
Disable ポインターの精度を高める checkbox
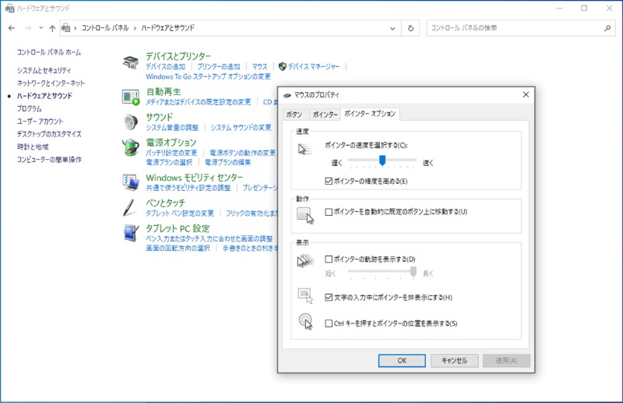tap(329, 181)
